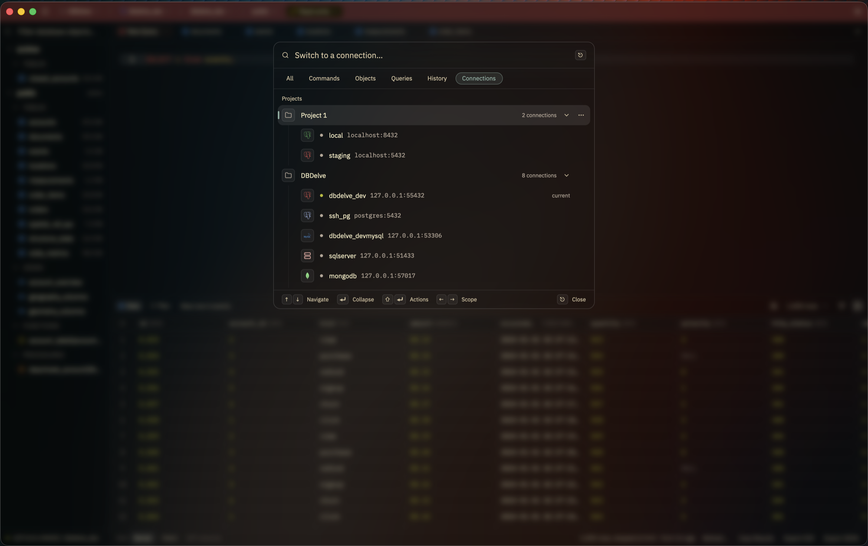Collapse DBDelve group with its chevron
The image size is (868, 546).
(x=566, y=175)
